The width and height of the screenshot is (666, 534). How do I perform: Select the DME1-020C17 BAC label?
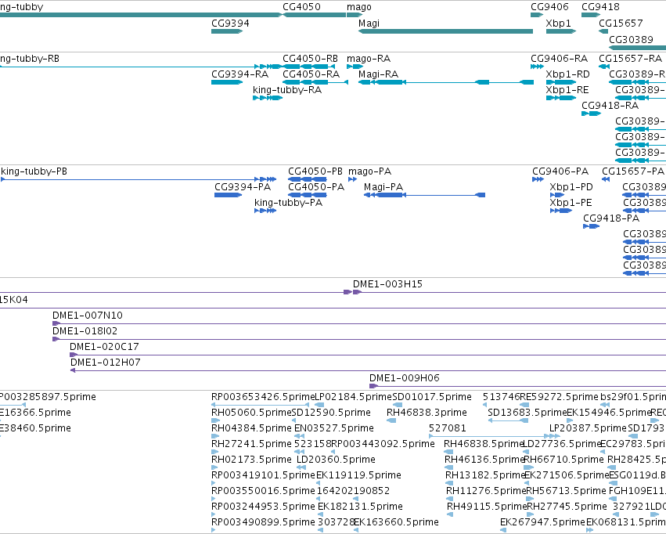click(x=105, y=347)
